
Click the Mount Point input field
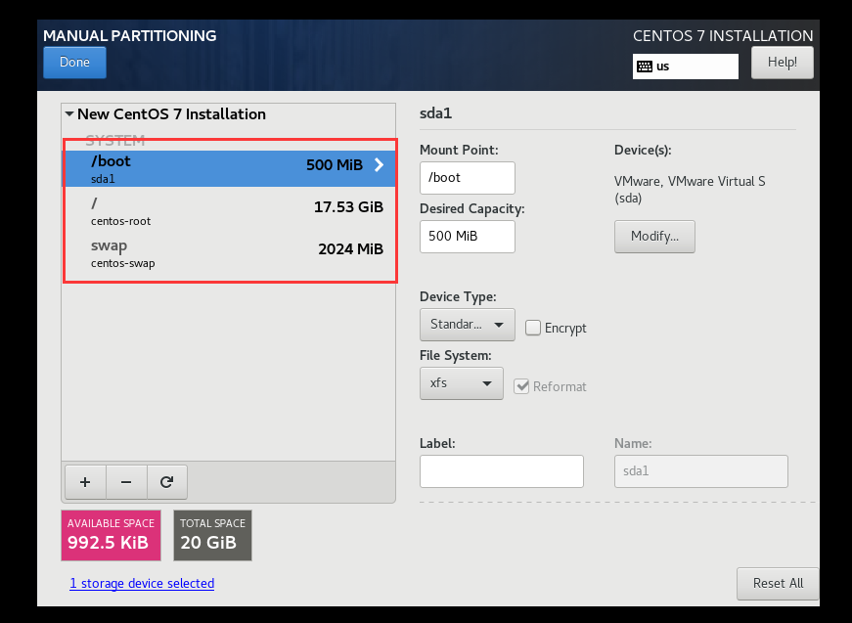point(468,178)
